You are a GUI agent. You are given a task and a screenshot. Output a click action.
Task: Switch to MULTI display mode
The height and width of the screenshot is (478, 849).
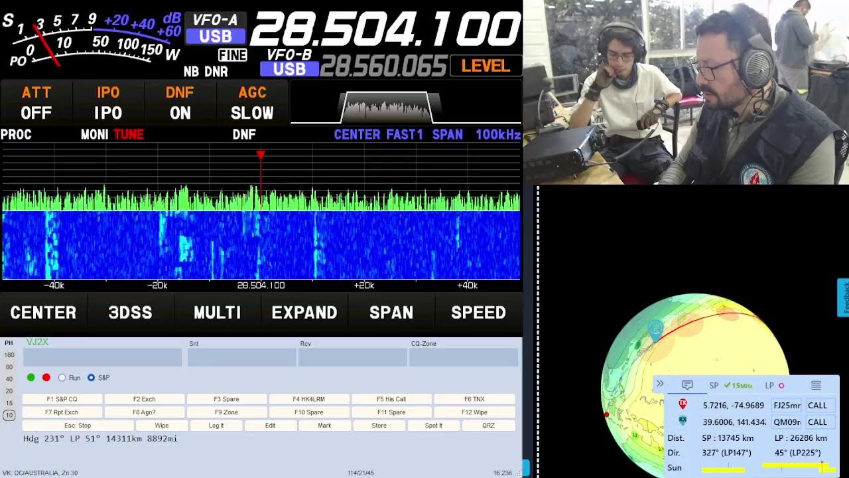218,313
